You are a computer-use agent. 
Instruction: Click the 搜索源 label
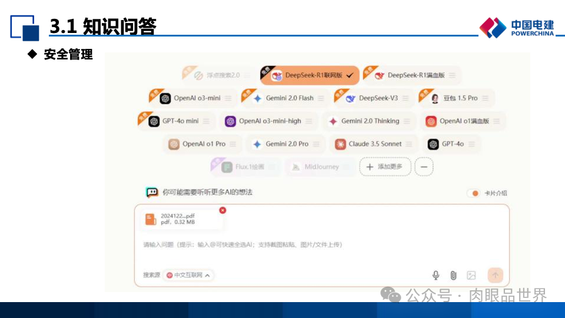152,275
